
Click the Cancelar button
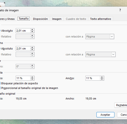(x=122, y=115)
